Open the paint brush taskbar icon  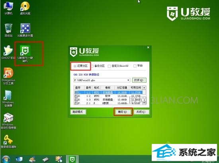[x=32, y=159]
